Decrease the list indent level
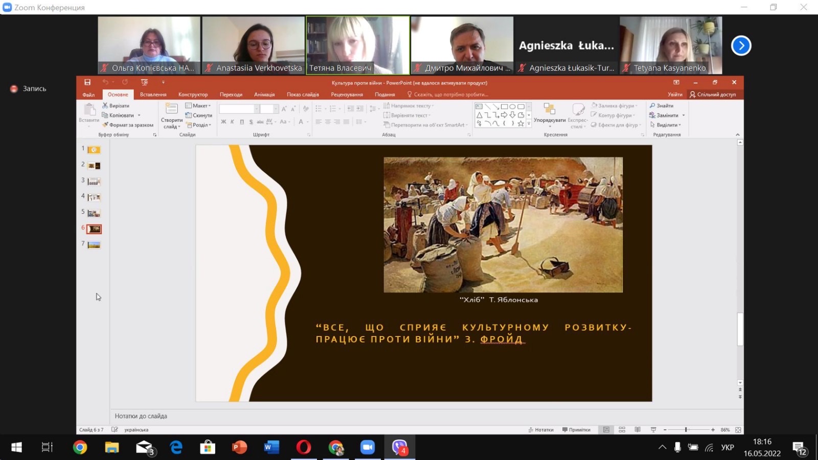Screen dimensions: 818x460 350,108
